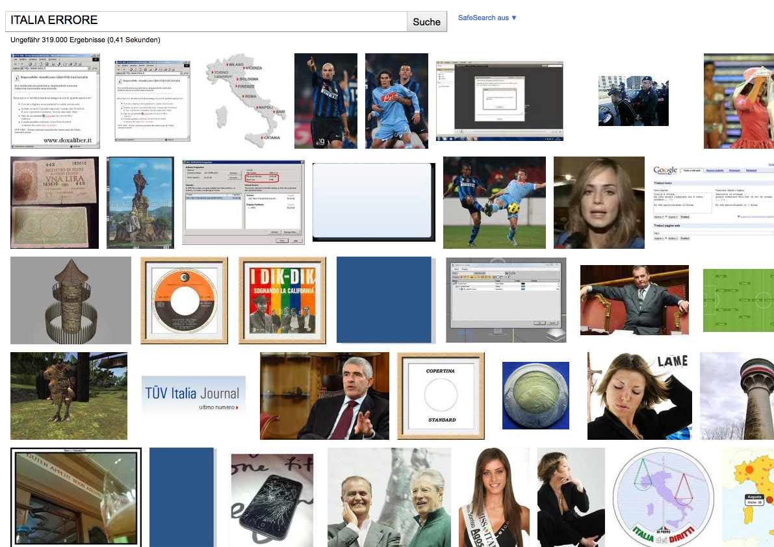Open the dark desktop screenshot with error dialog
This screenshot has height=547, width=774.
click(500, 101)
